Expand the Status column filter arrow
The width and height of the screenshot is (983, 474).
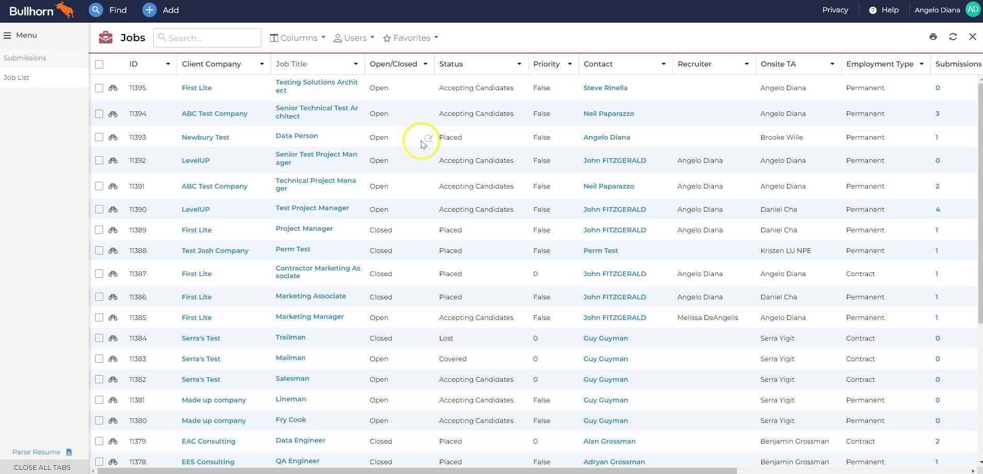coord(518,64)
